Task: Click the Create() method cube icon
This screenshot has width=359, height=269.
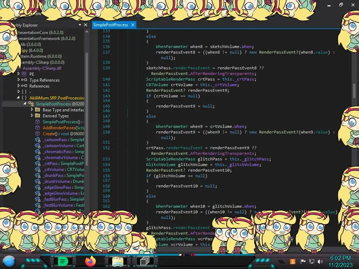Action: pos(38,133)
